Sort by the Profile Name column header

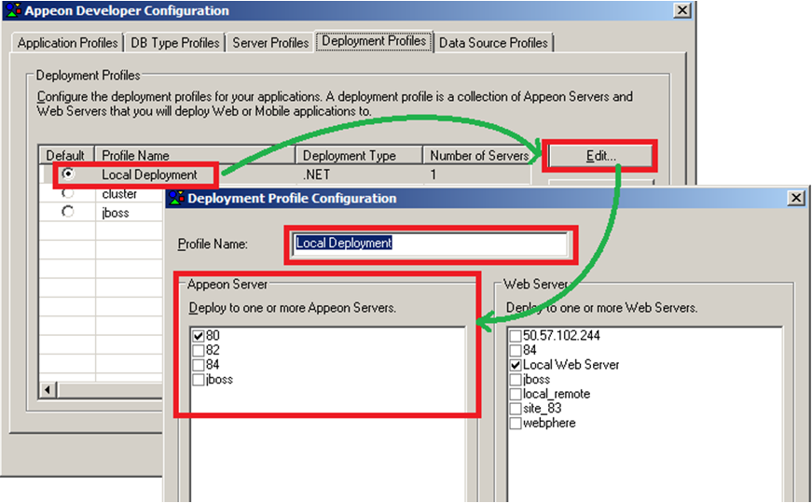coord(195,156)
